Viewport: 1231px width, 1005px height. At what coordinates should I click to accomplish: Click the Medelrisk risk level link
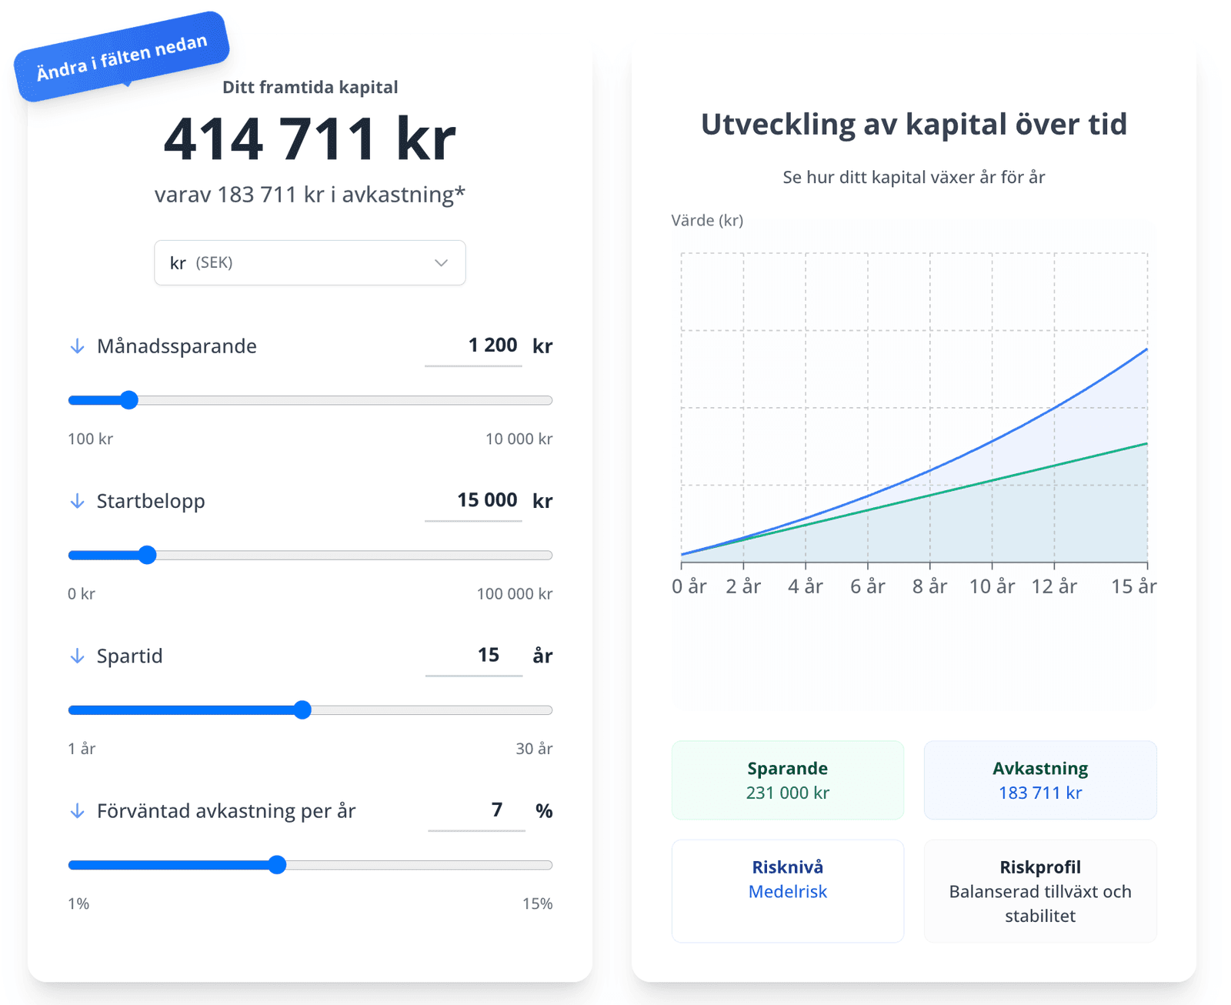click(787, 892)
